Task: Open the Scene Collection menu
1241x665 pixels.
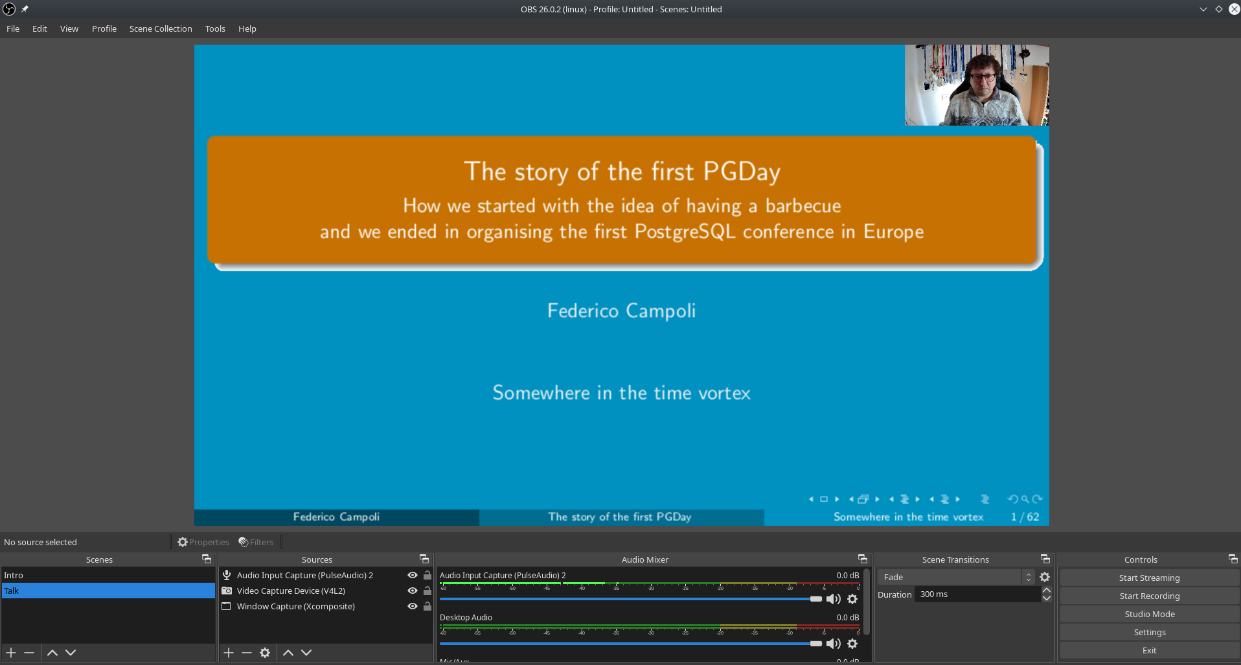Action: (161, 28)
